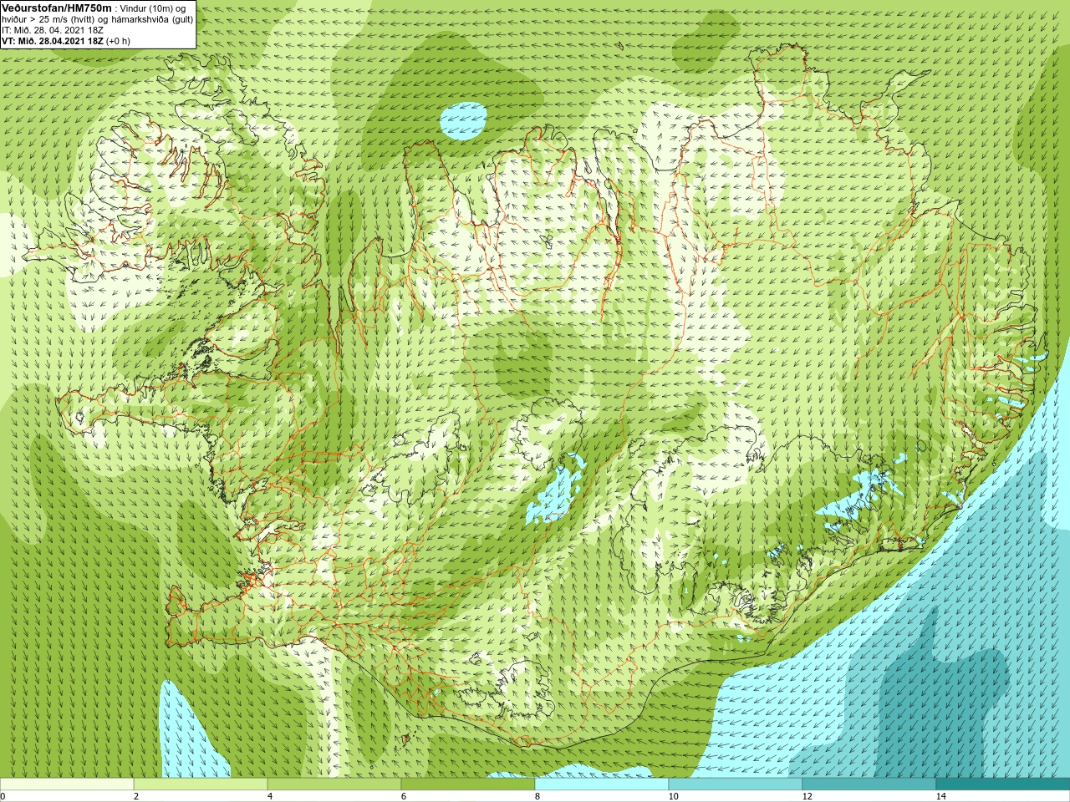Click the 0–2 m/s palest legend color

pyautogui.click(x=67, y=784)
